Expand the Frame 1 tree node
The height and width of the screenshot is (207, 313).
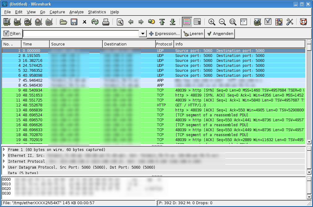click(4, 149)
